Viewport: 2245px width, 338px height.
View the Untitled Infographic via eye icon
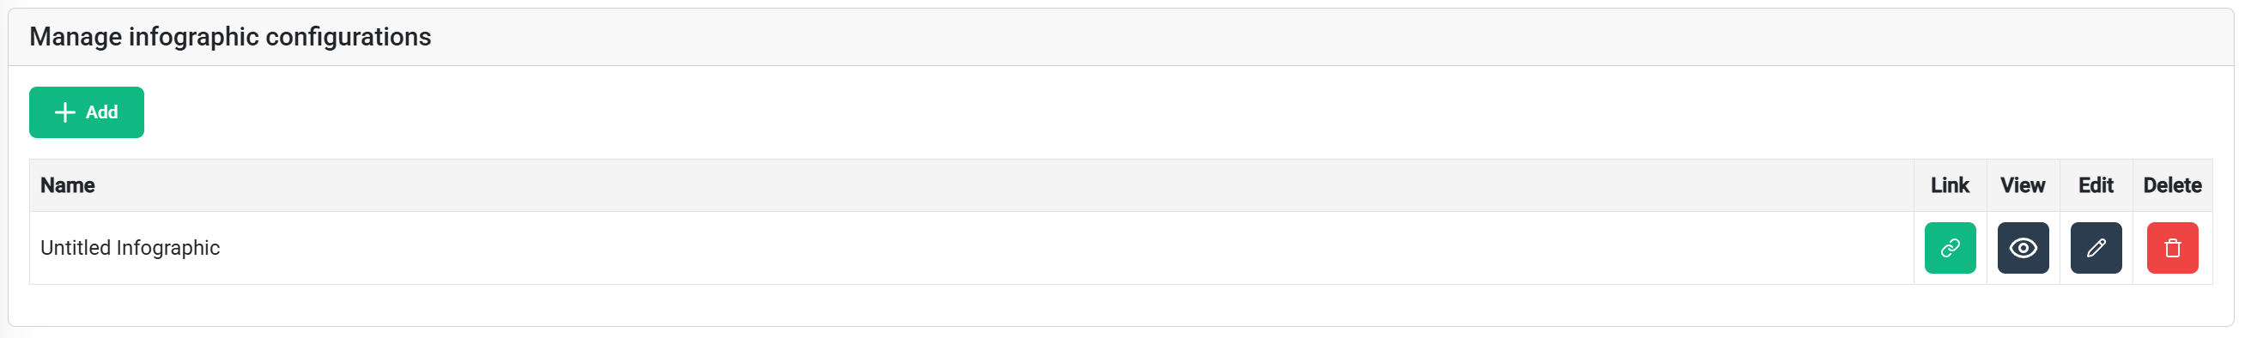(2023, 248)
